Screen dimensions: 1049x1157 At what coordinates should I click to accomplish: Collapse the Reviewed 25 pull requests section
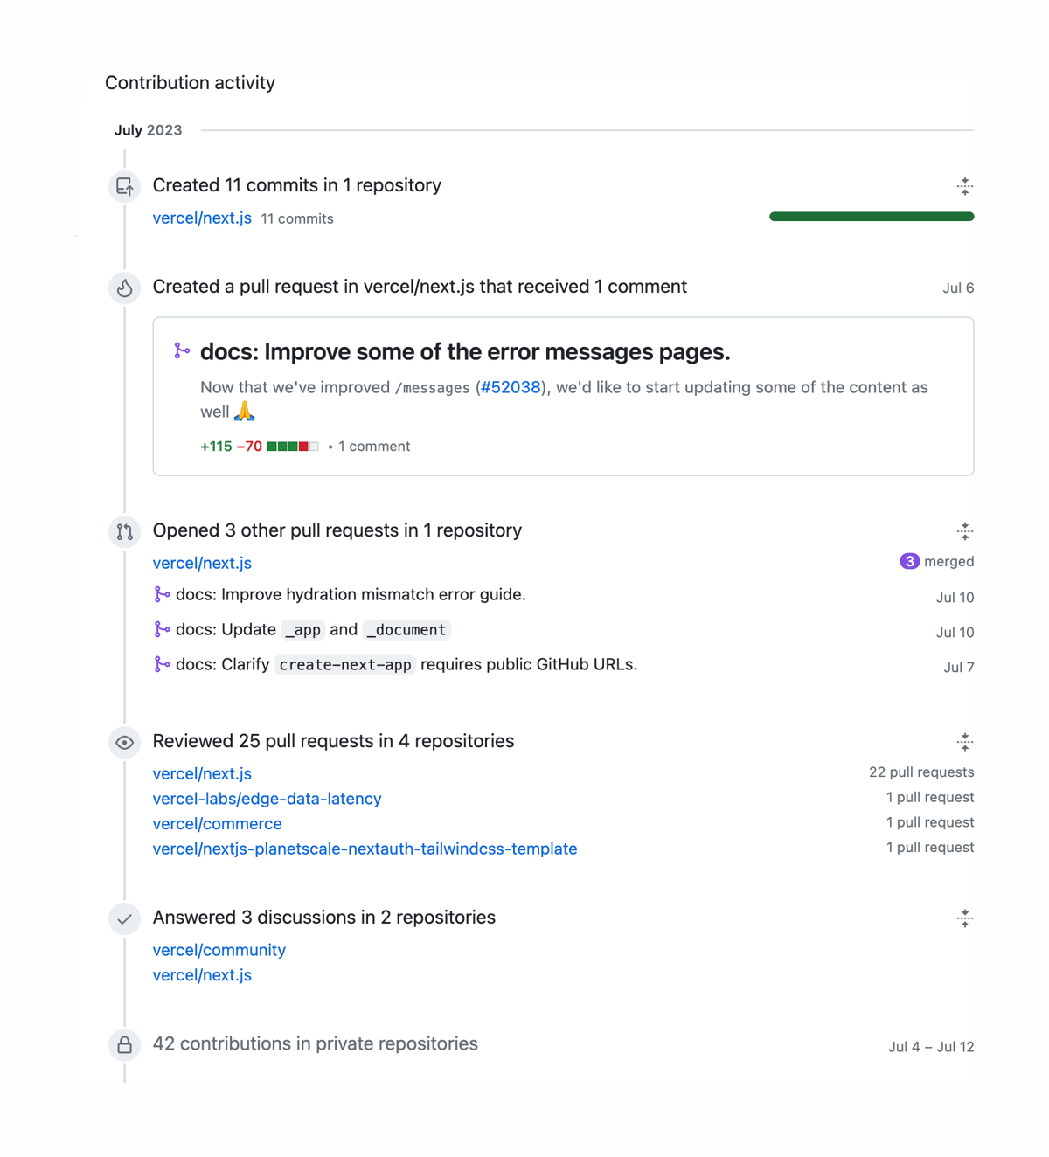(964, 742)
